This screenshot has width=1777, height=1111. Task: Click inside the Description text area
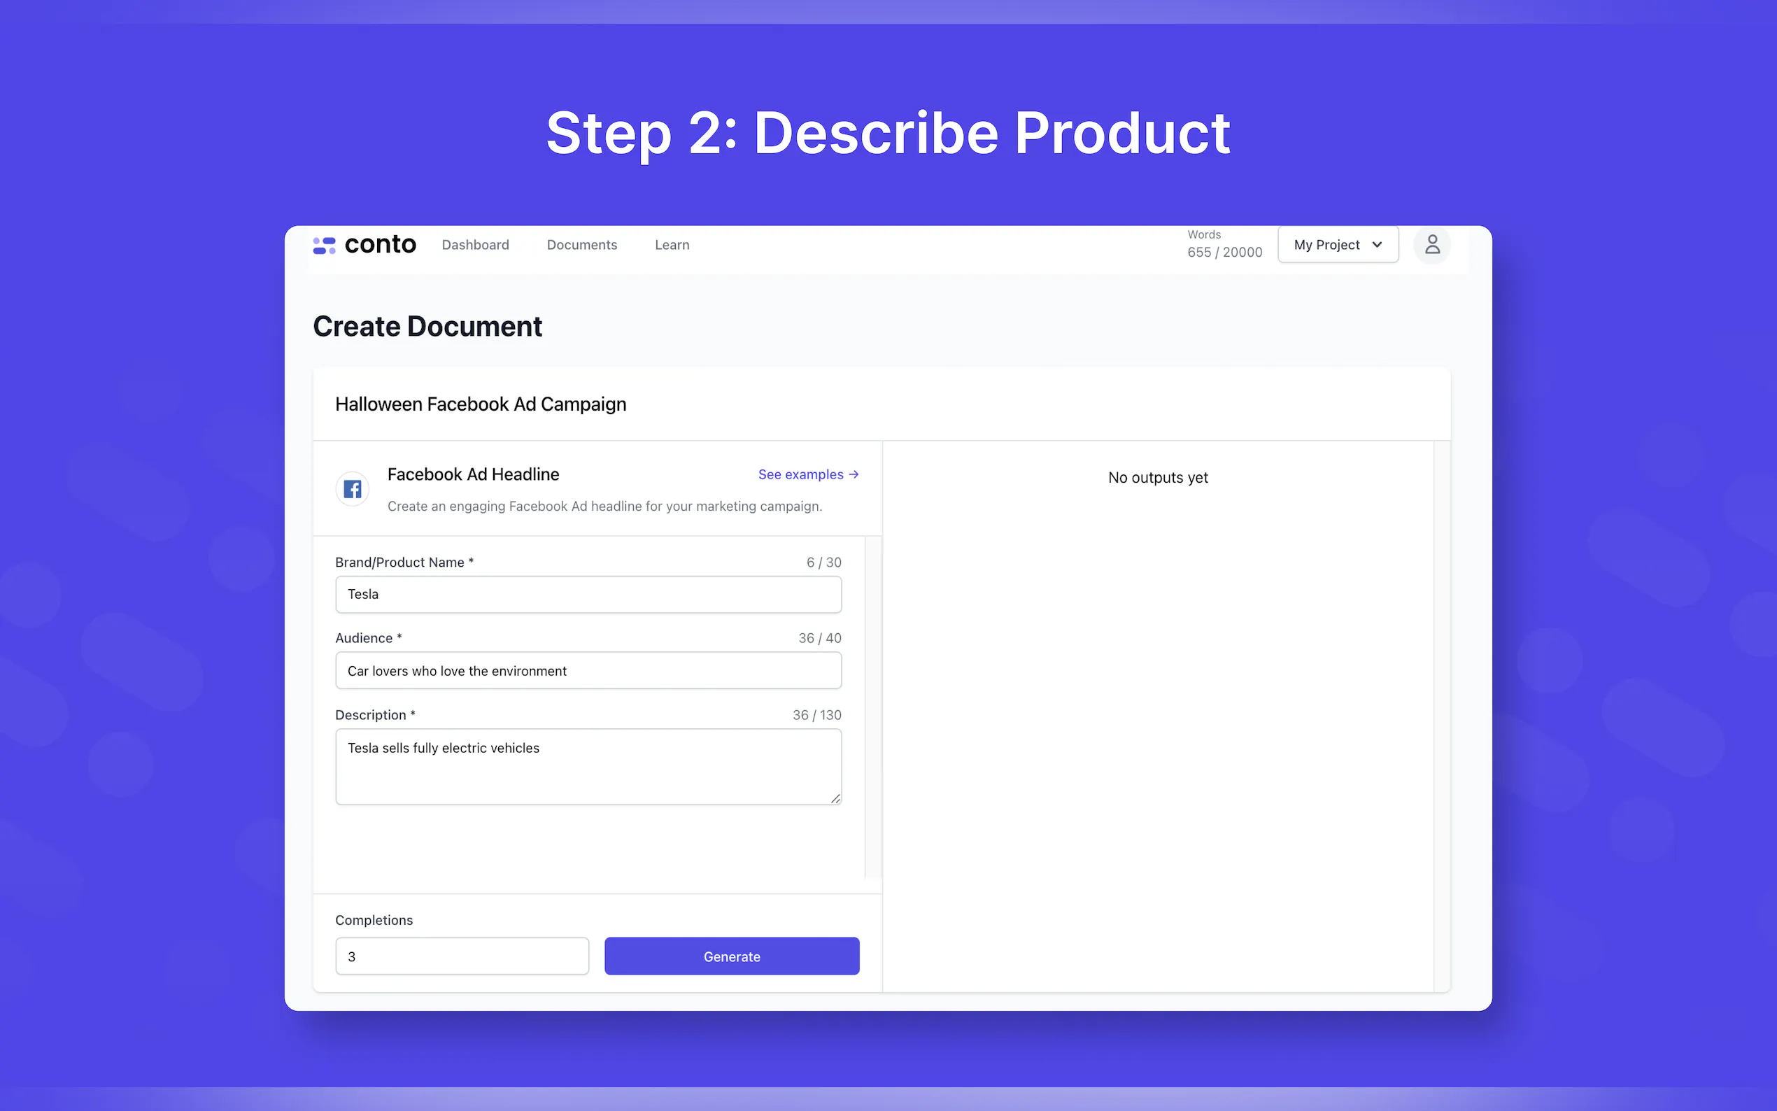(x=588, y=766)
